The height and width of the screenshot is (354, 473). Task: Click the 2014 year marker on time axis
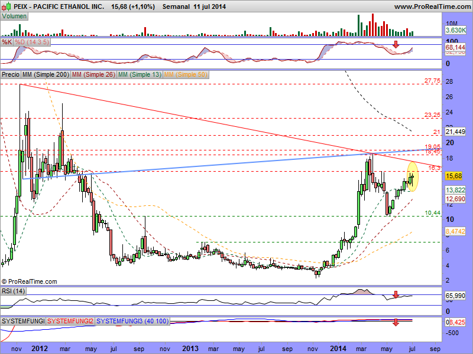(x=338, y=349)
